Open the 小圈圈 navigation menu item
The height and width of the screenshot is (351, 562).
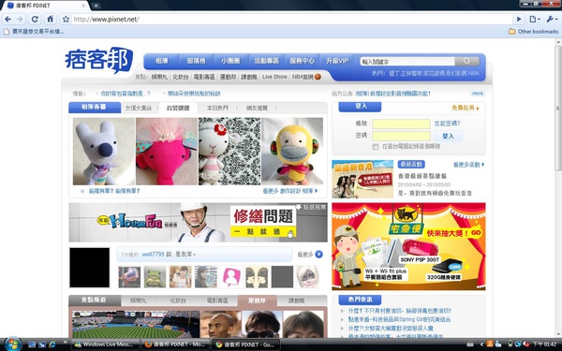point(230,61)
